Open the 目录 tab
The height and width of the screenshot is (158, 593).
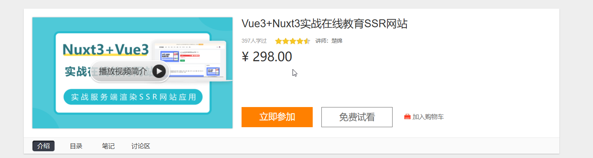(76, 146)
